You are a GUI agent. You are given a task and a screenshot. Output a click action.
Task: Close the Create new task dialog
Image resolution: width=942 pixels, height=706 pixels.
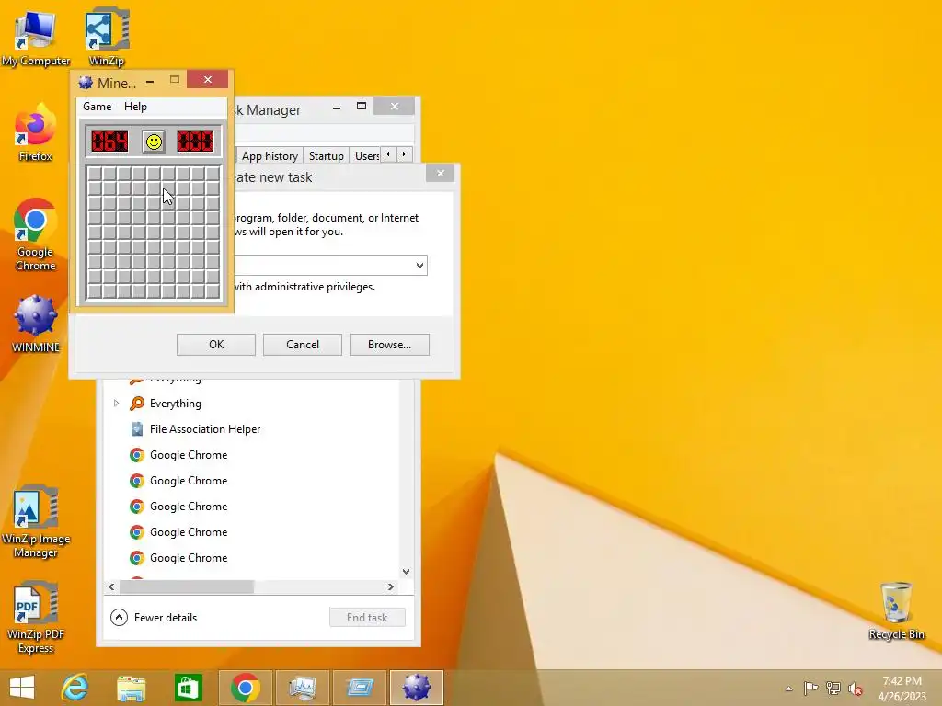(x=441, y=174)
